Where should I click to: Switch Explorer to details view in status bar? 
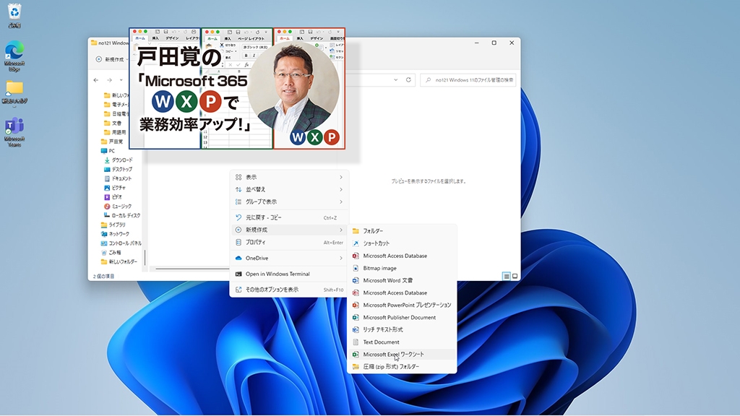506,277
